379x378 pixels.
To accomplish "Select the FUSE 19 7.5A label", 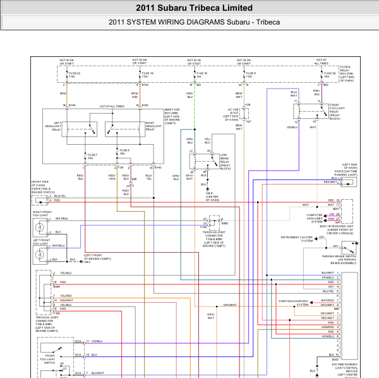I will pos(147,75).
